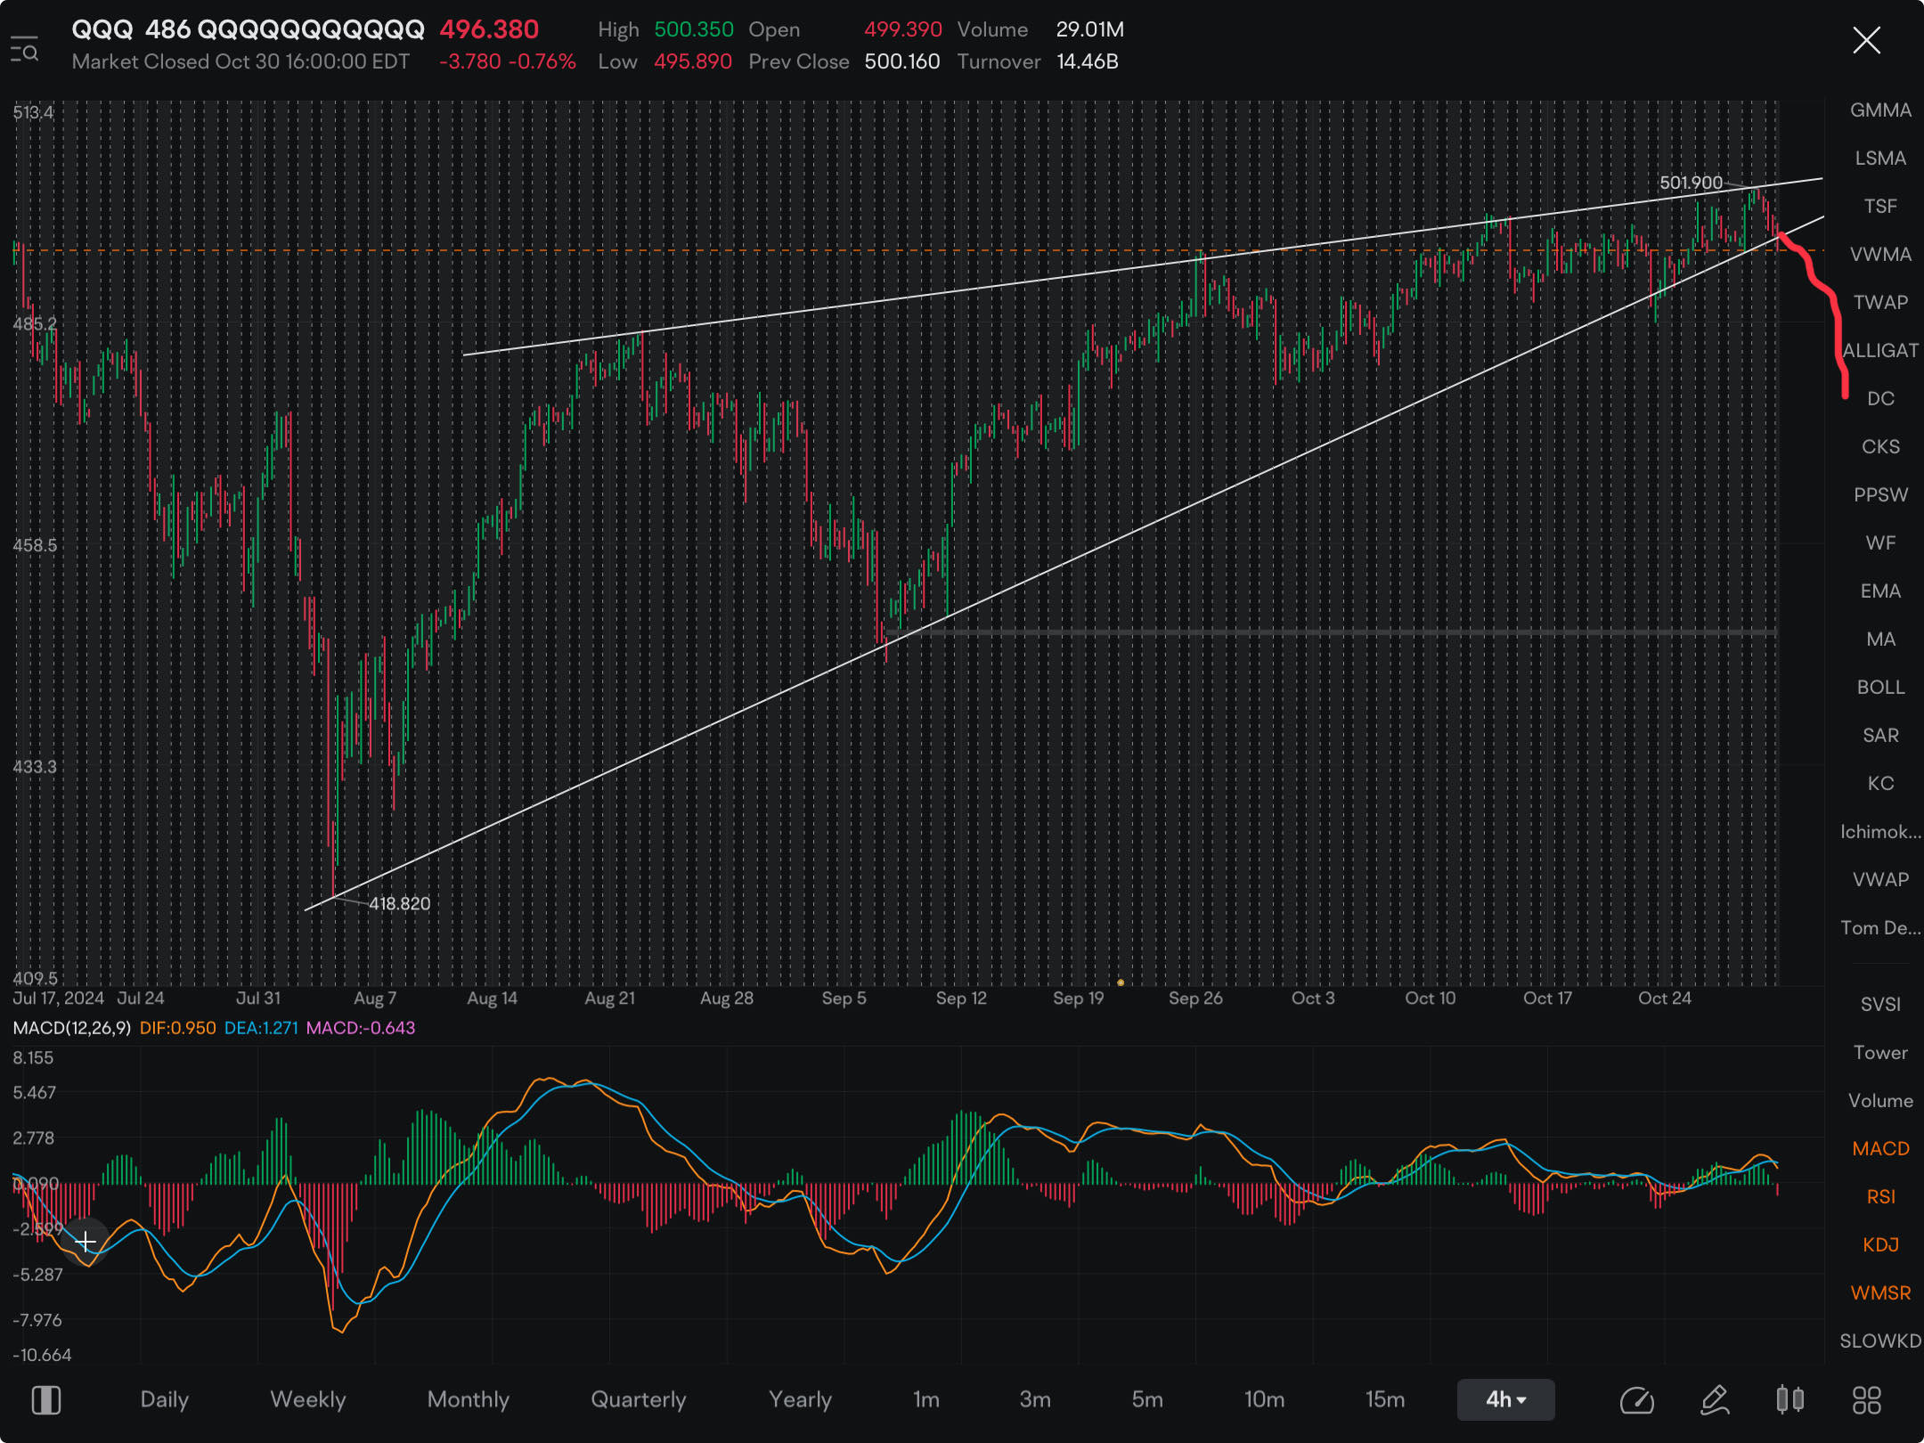This screenshot has width=1924, height=1443.
Task: Enable the Tom DeMark indicator
Action: tap(1880, 928)
